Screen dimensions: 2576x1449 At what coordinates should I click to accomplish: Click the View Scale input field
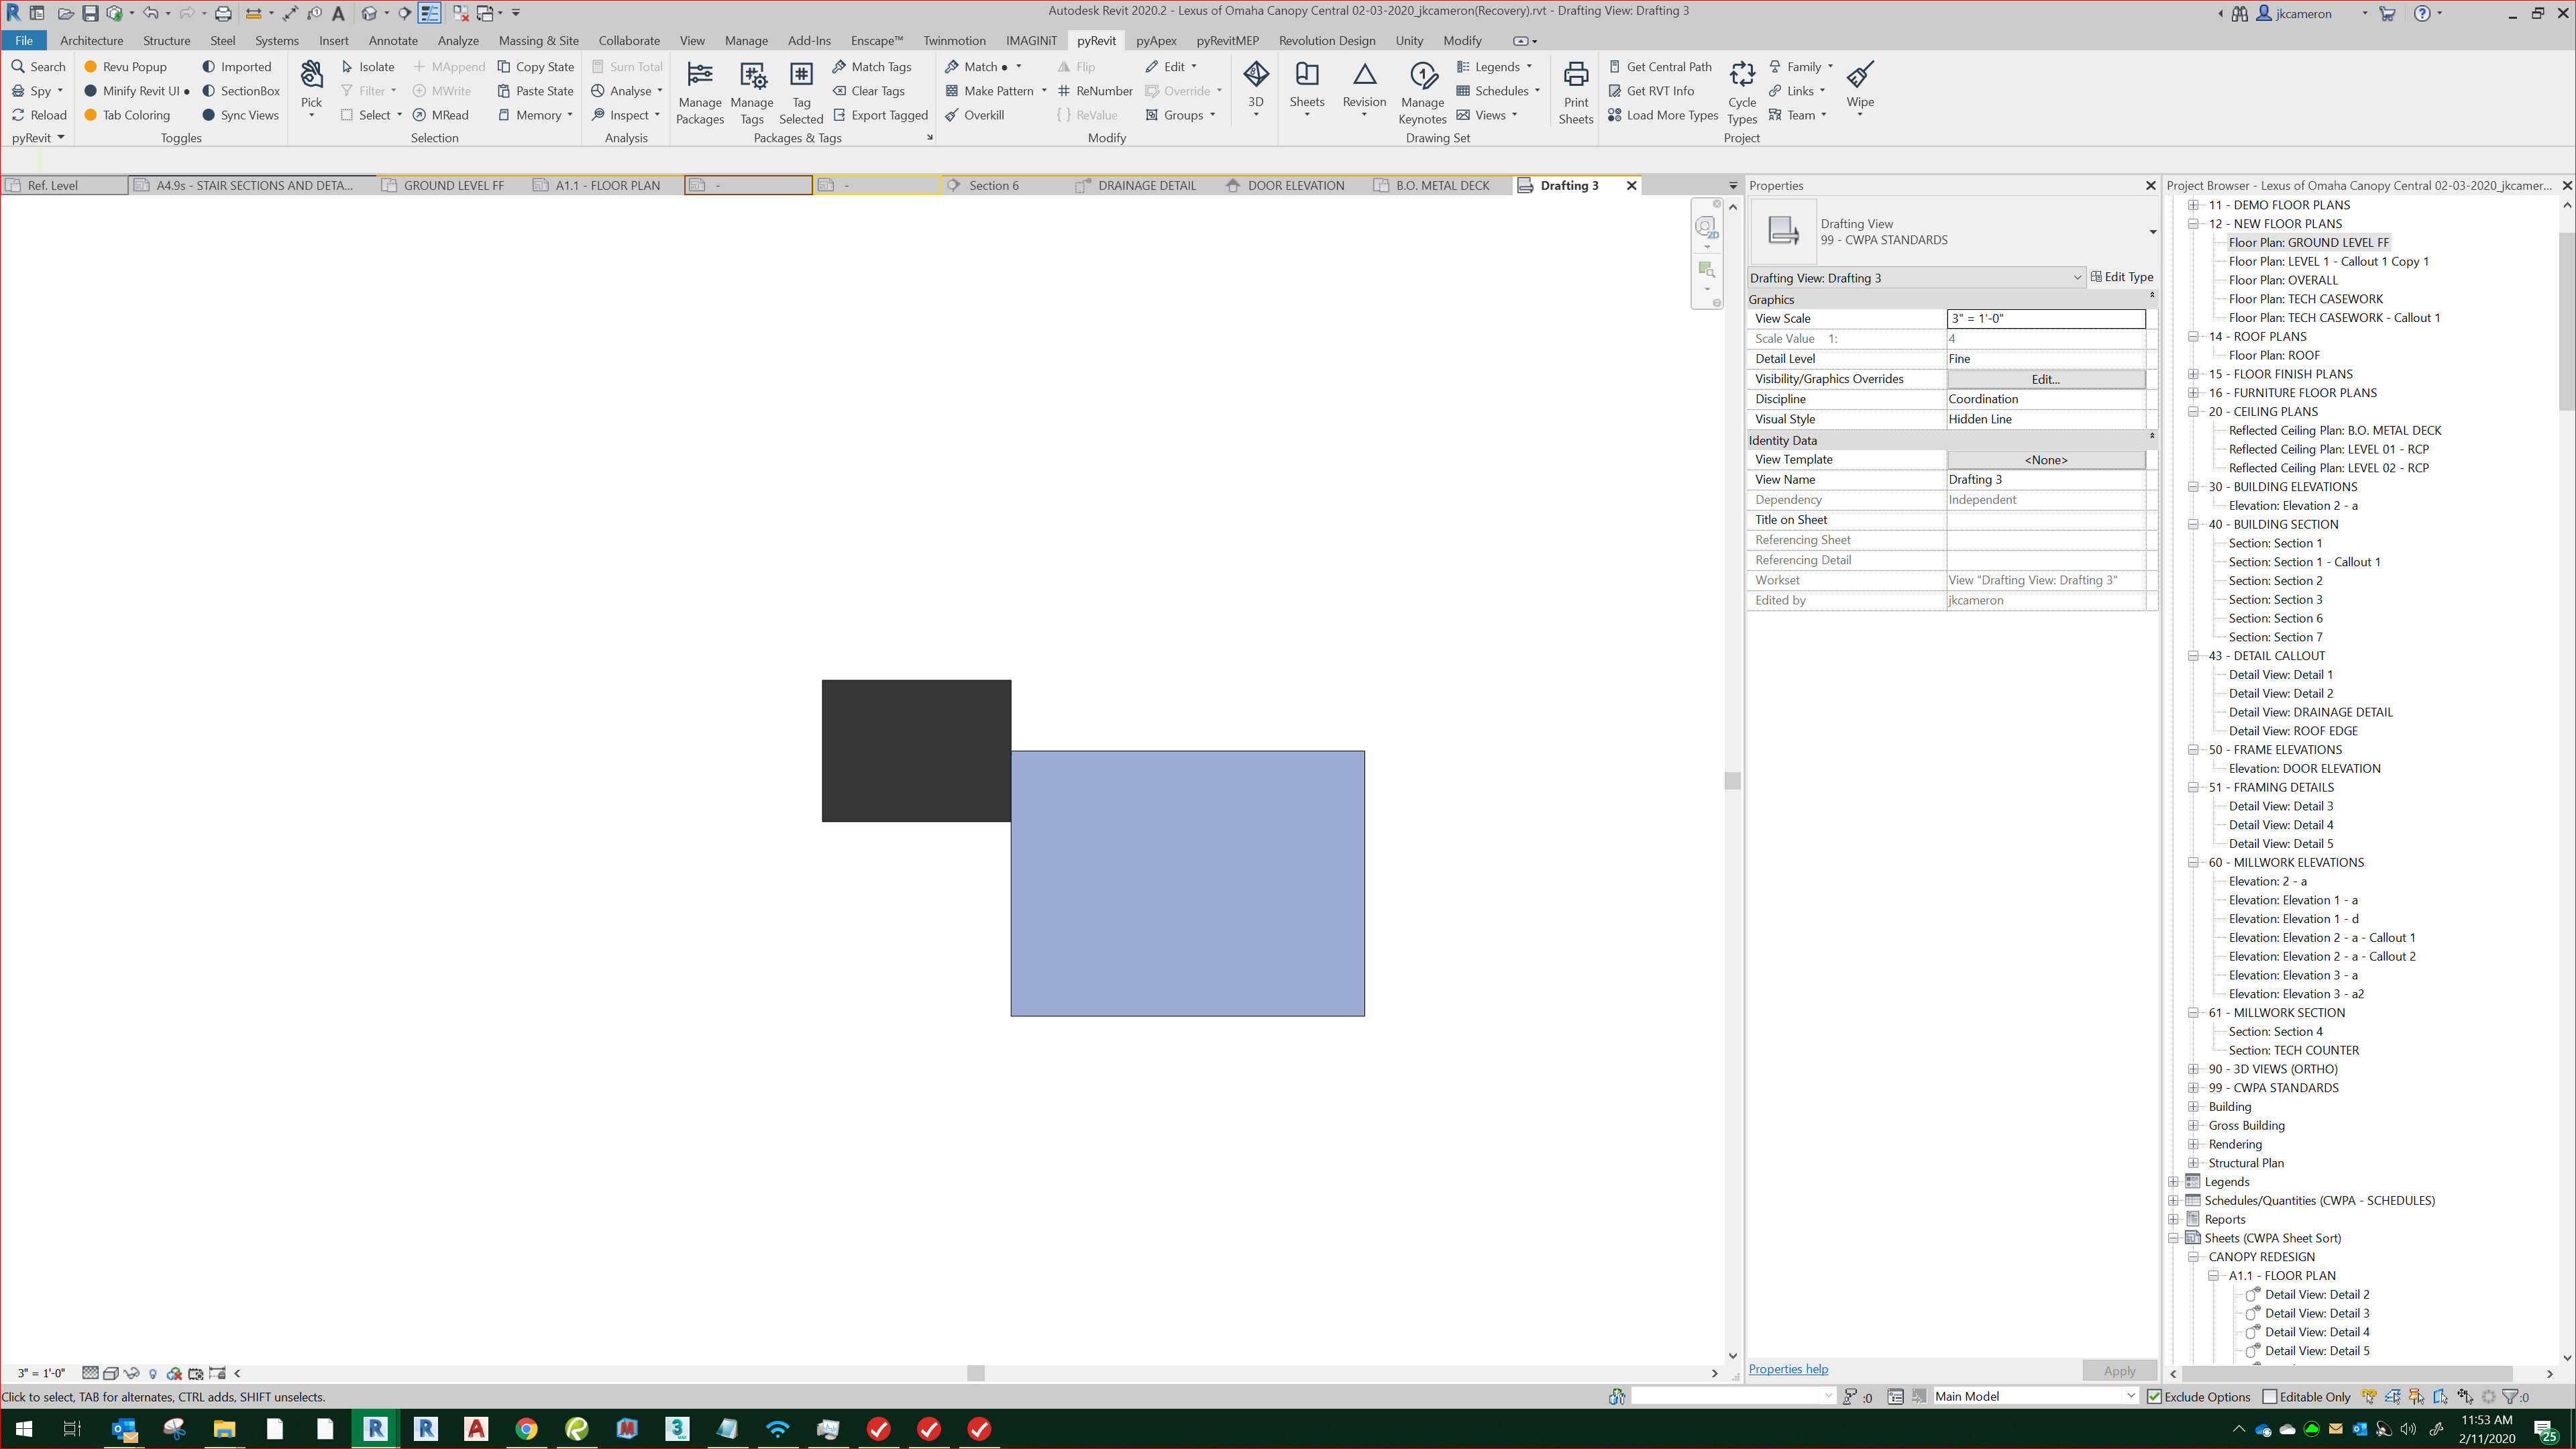click(x=2046, y=318)
